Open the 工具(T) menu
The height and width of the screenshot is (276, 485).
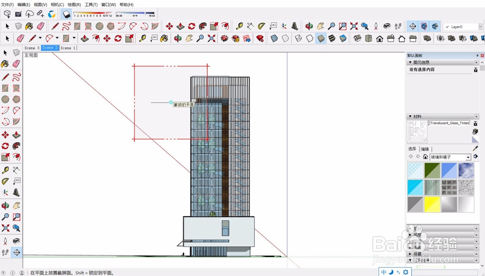(91, 5)
